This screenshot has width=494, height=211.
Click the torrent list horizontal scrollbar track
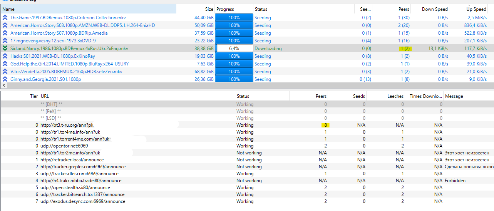tap(250, 86)
